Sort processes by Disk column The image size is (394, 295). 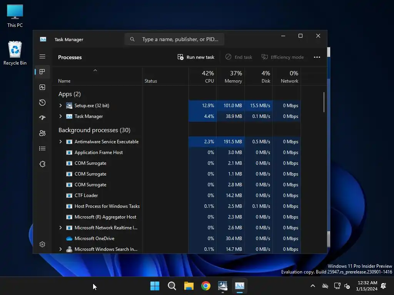(x=259, y=76)
